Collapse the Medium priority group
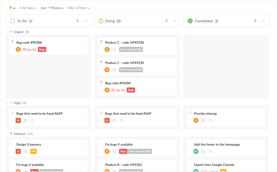This screenshot has height=172, width=277. 8,134
